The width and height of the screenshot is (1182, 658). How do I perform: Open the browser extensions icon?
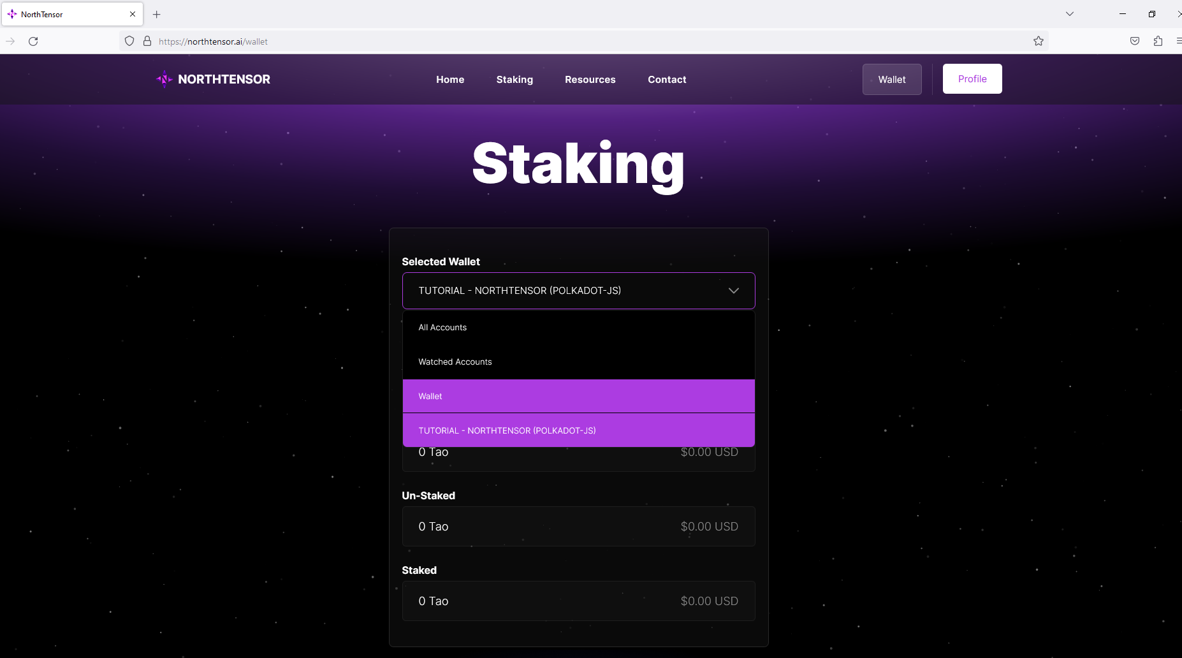click(x=1158, y=41)
